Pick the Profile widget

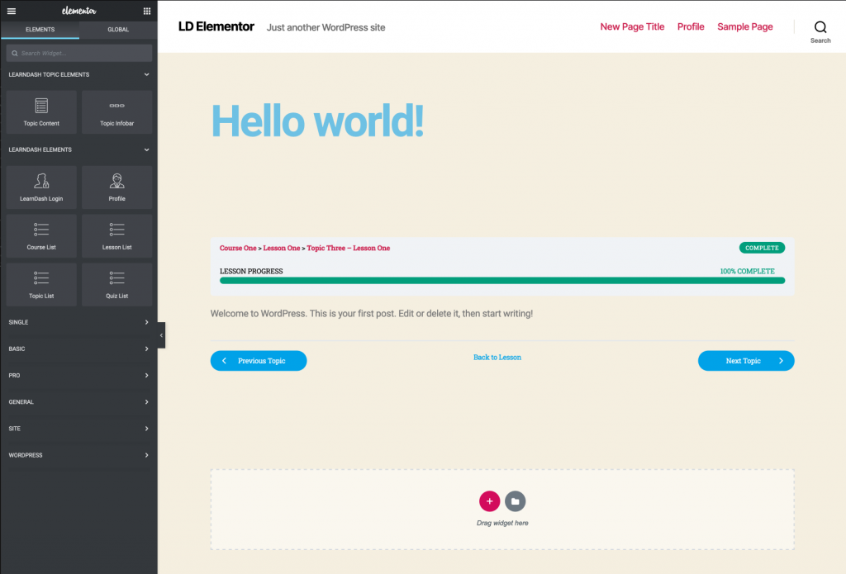point(116,187)
